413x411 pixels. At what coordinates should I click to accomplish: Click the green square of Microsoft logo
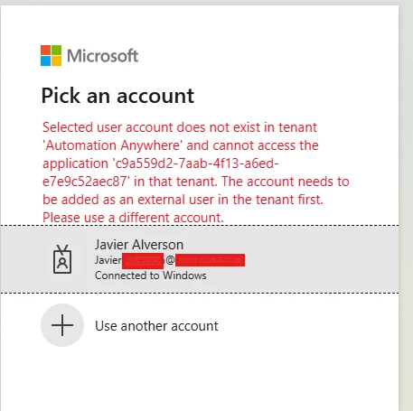56,50
